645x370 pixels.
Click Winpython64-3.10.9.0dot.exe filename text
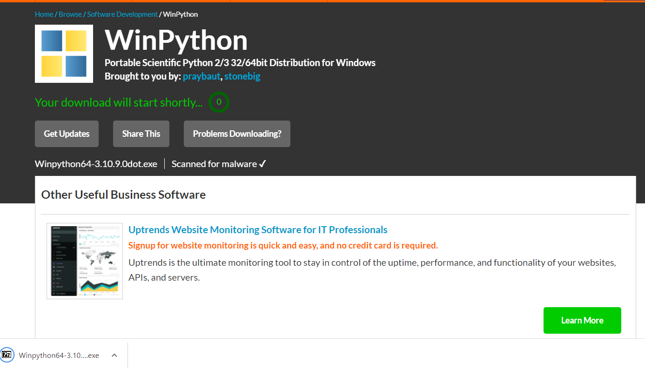tap(96, 164)
